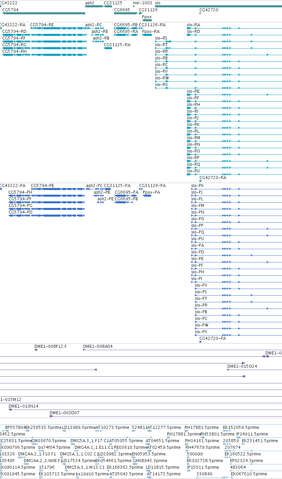282x479 pixels.
Task: Select protein CG31126-PA
Action: pos(152,186)
